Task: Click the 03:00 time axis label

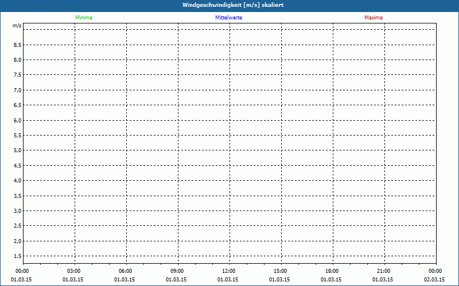Action: 74,271
